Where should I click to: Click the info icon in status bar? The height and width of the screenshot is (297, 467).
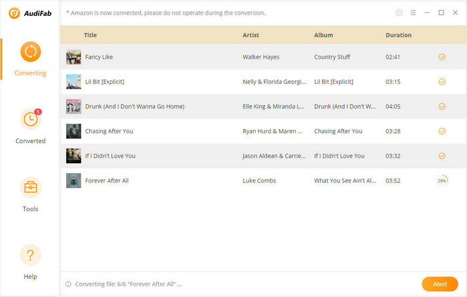point(68,284)
